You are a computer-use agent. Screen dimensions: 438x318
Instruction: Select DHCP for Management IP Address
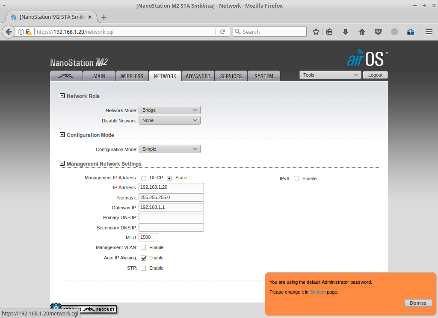click(144, 178)
